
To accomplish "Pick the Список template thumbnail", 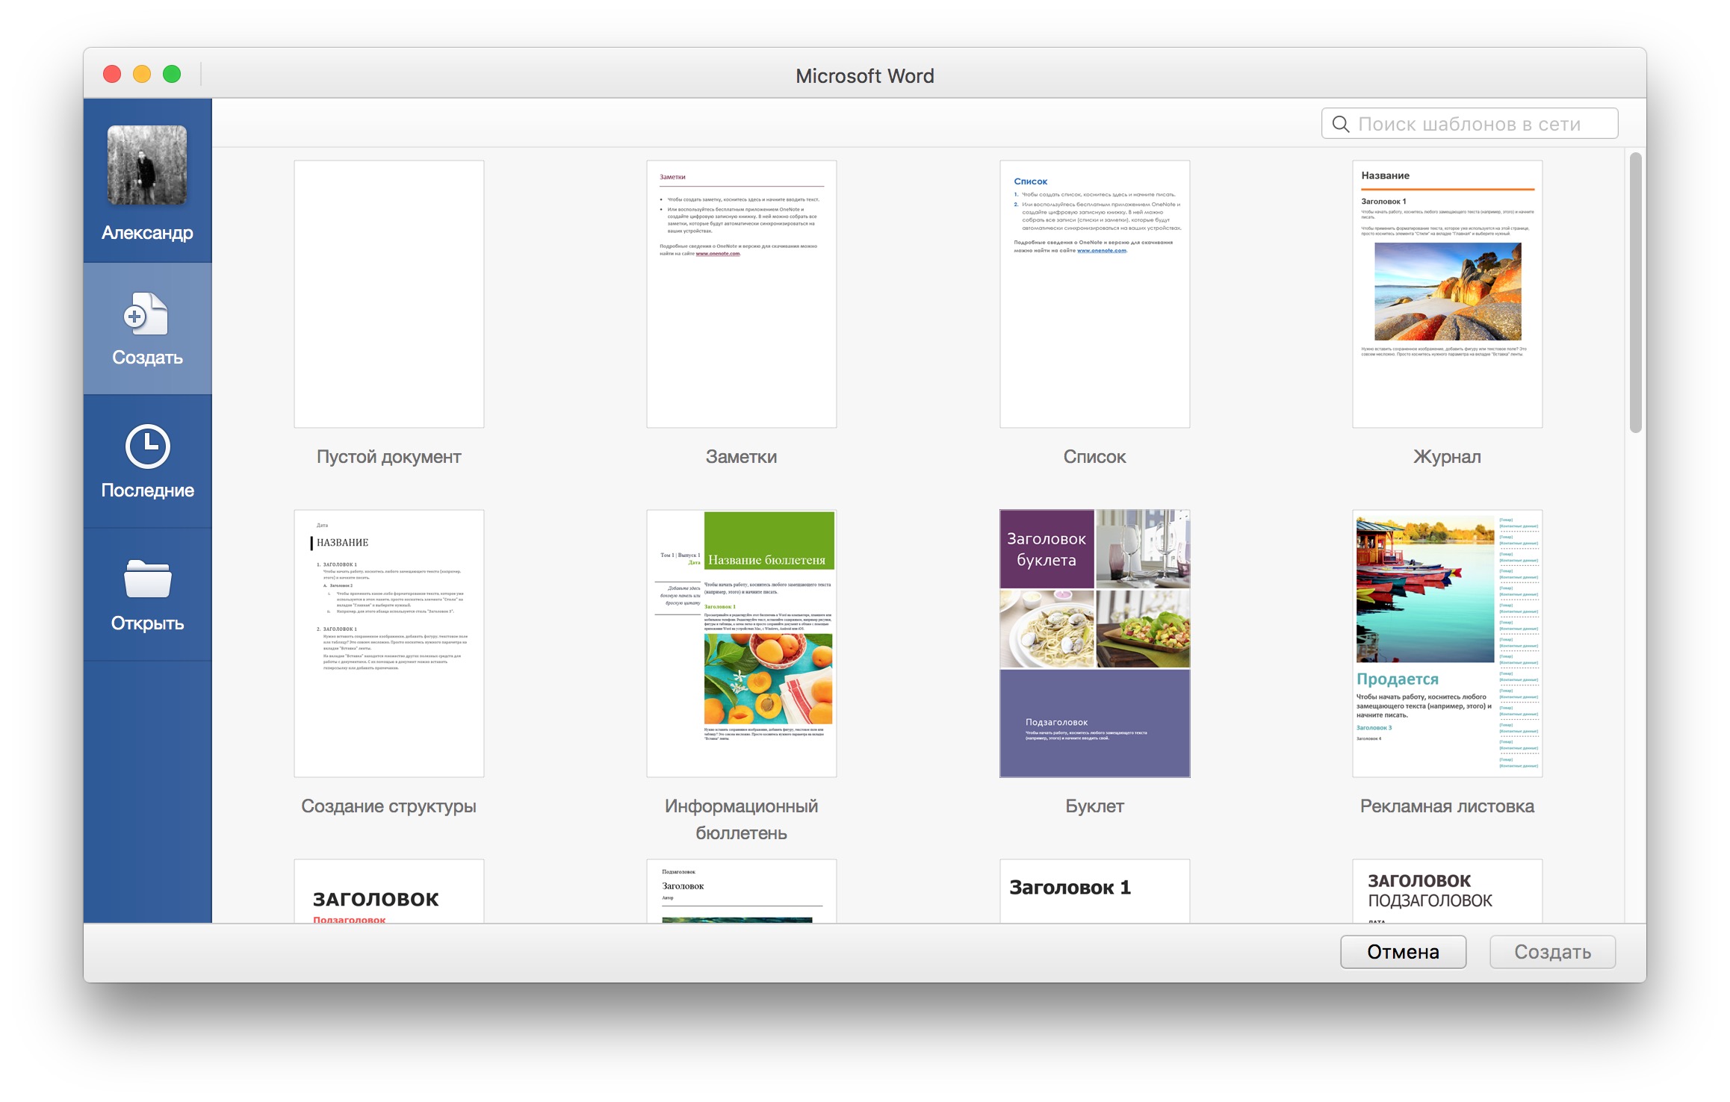I will [1094, 294].
